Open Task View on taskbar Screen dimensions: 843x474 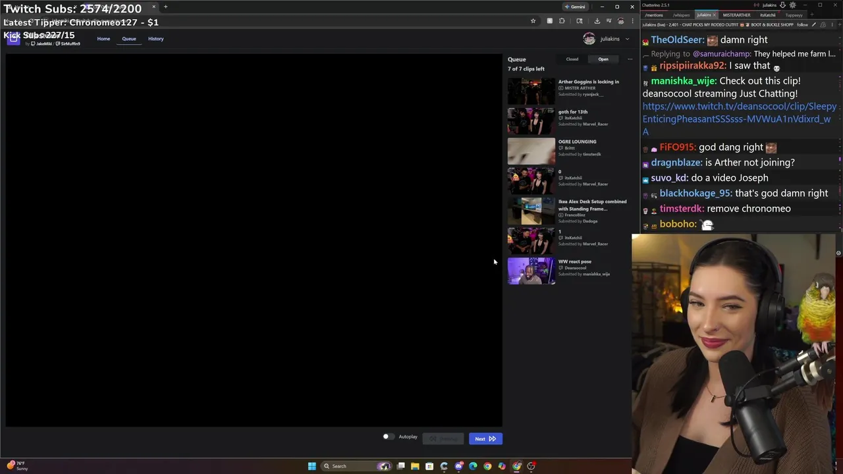(400, 466)
